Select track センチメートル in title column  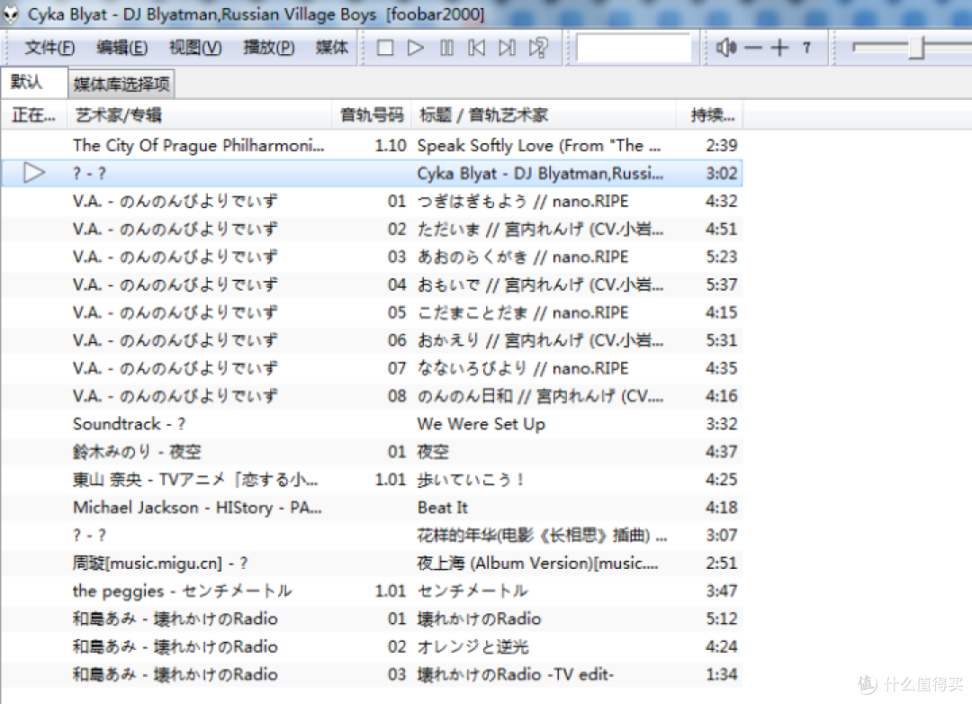point(473,591)
